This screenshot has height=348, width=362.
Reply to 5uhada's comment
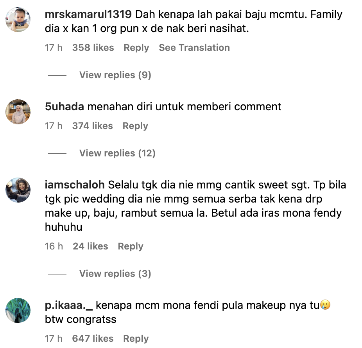tap(135, 126)
